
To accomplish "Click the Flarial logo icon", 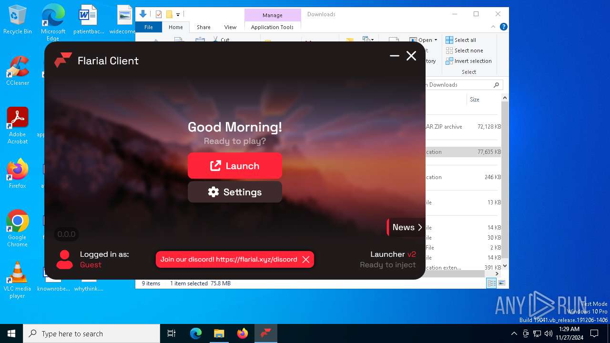I will pyautogui.click(x=63, y=61).
